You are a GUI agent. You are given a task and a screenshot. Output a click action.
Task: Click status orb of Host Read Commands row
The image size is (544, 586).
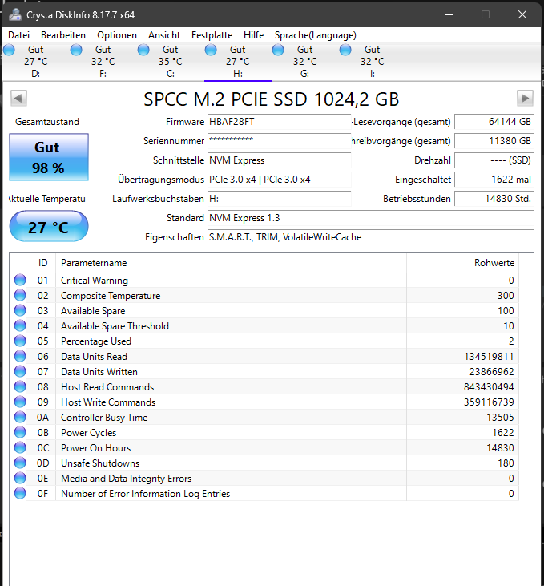pos(20,387)
